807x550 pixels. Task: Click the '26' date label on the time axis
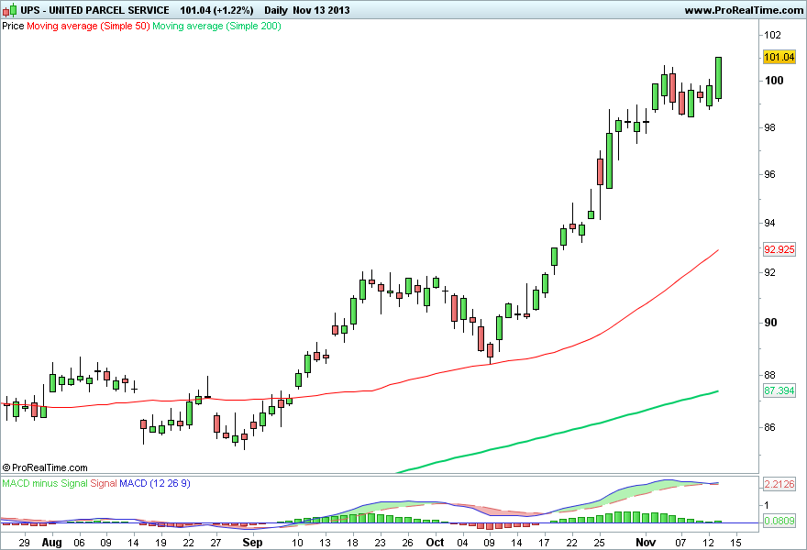[407, 543]
